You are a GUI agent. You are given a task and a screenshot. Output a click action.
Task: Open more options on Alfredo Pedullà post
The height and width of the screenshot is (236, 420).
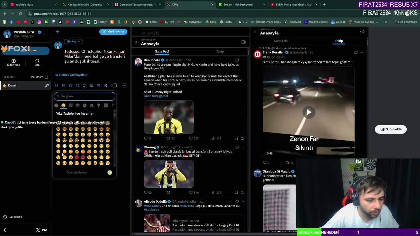(242, 202)
